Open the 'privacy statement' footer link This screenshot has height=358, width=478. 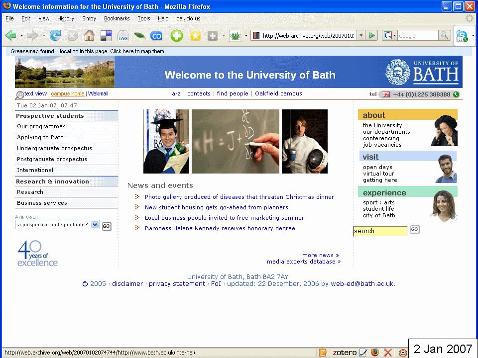tap(177, 284)
